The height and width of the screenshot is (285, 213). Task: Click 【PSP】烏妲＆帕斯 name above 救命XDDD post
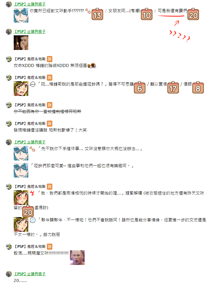pos(30,59)
